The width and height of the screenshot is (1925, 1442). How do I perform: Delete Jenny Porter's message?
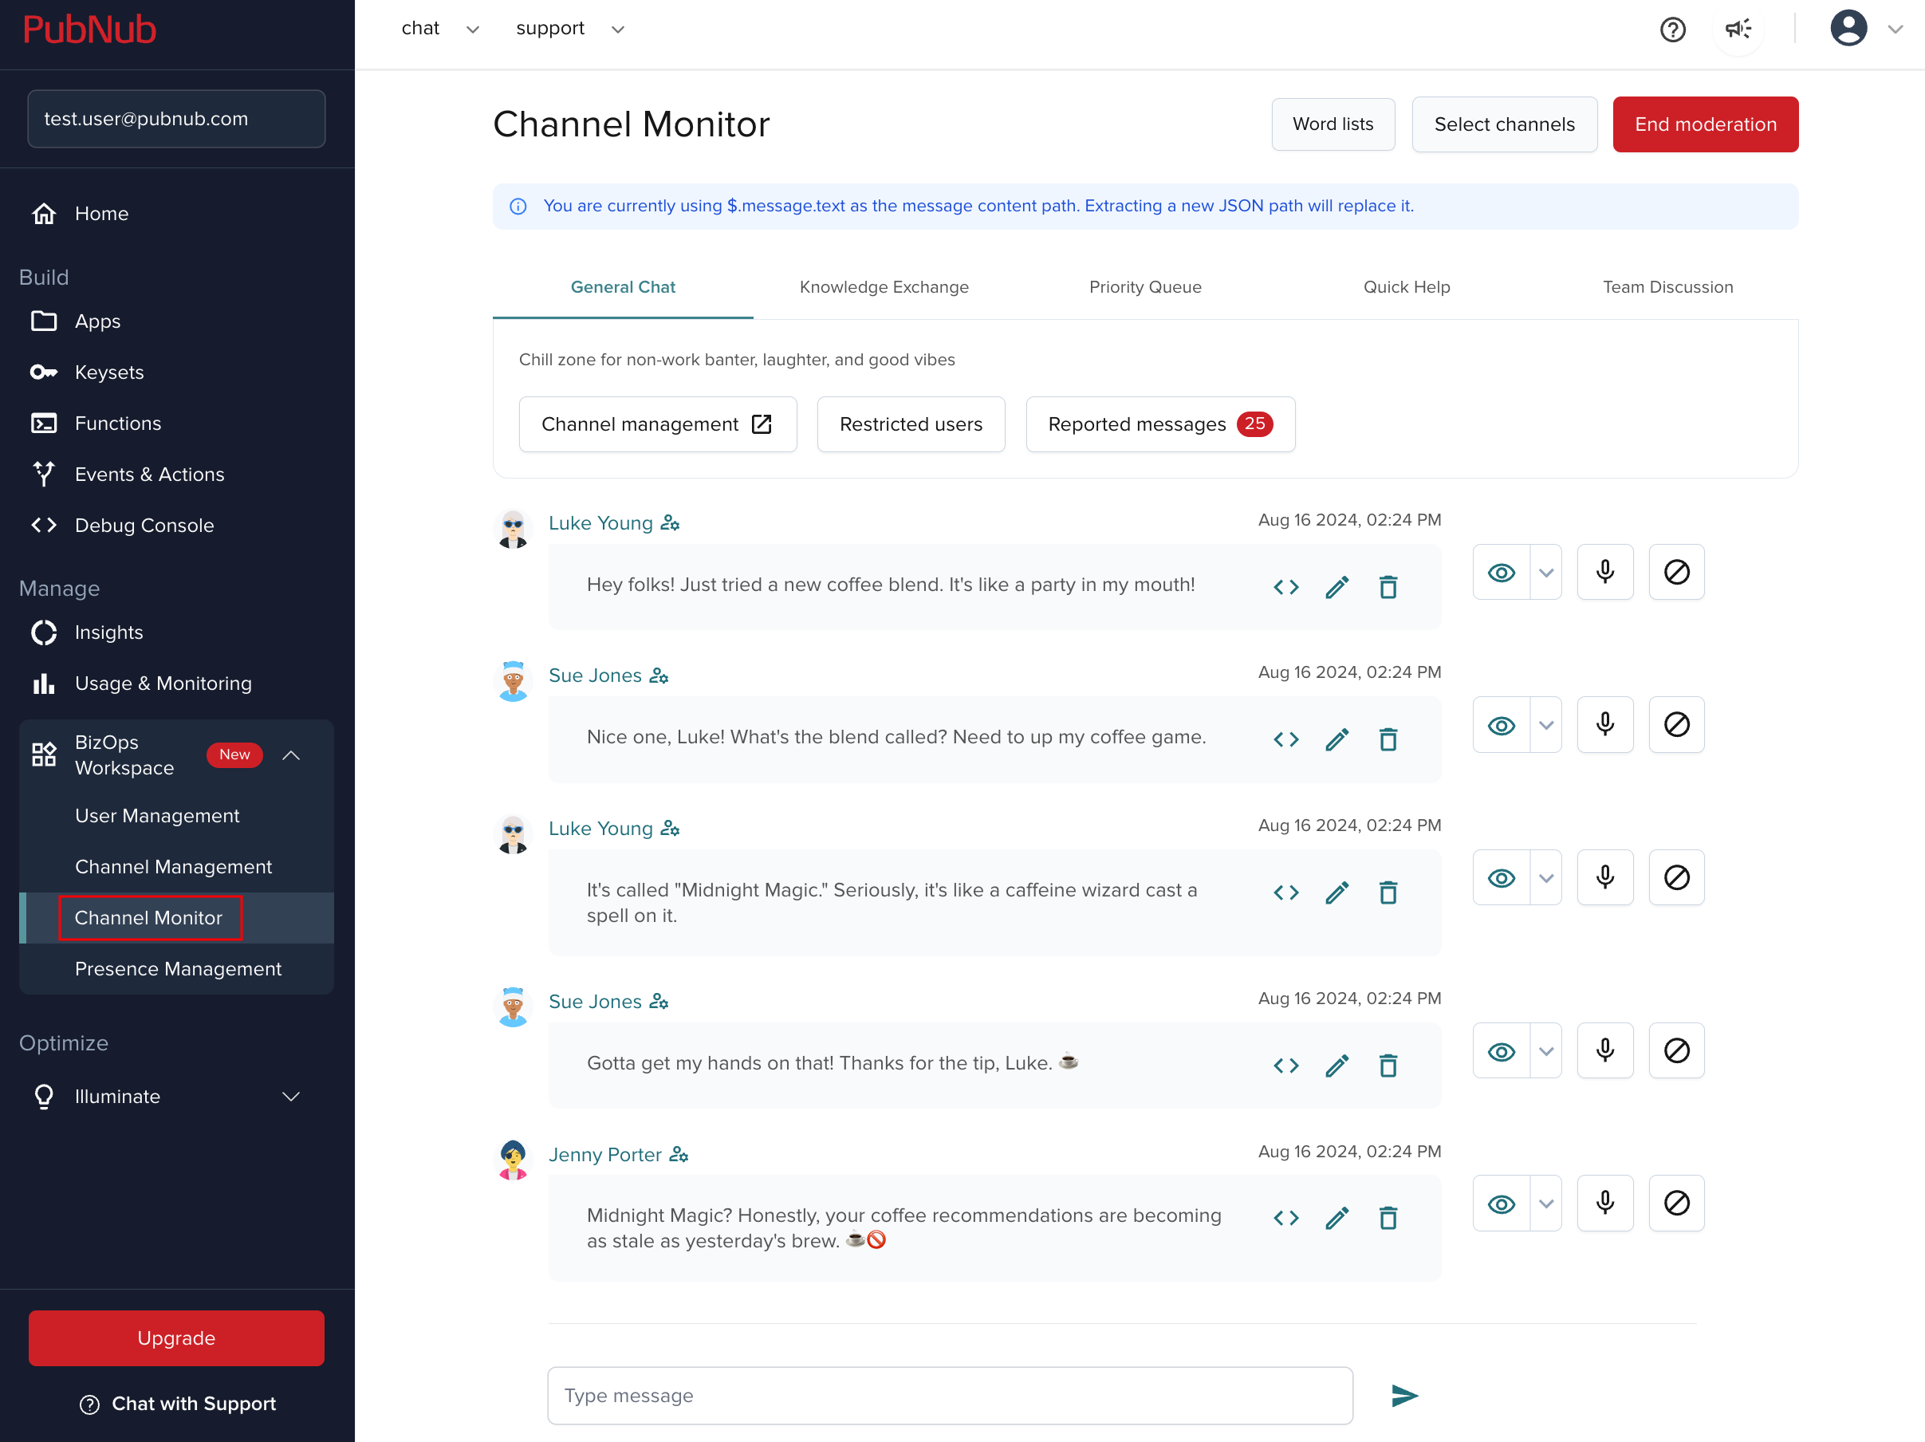click(x=1388, y=1219)
